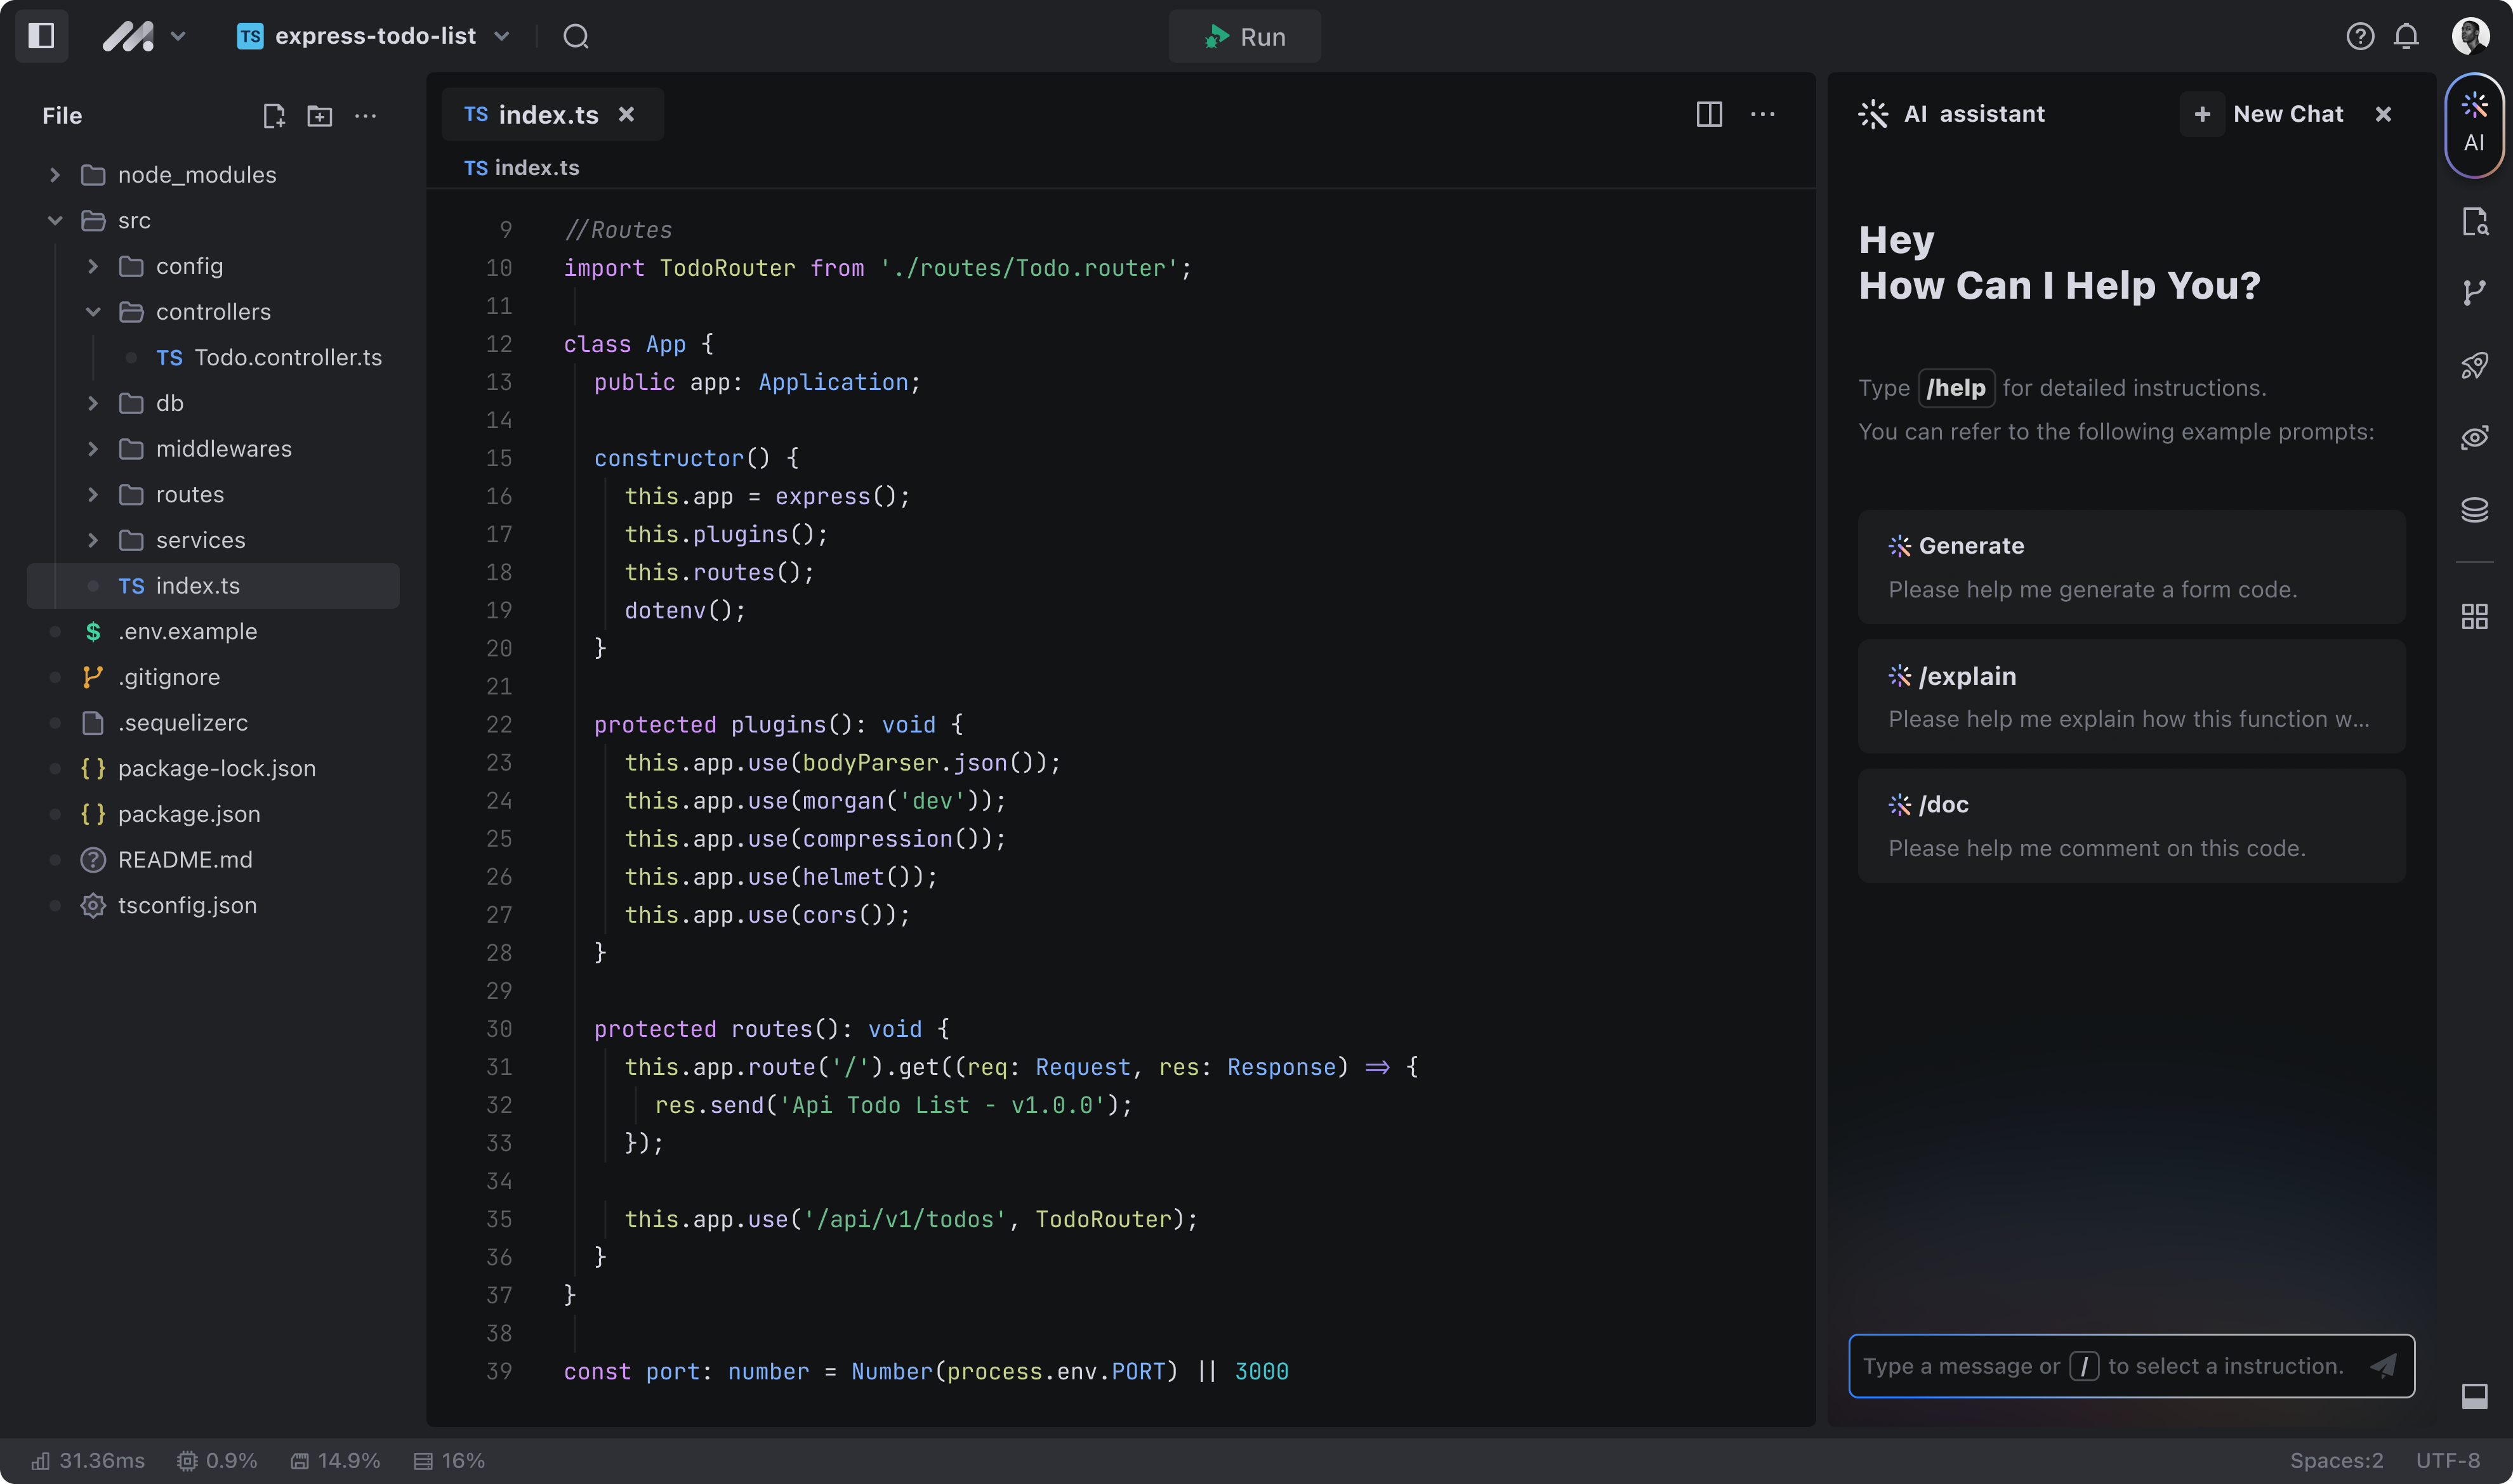
Task: Open editor more options ellipsis
Action: pyautogui.click(x=1763, y=114)
